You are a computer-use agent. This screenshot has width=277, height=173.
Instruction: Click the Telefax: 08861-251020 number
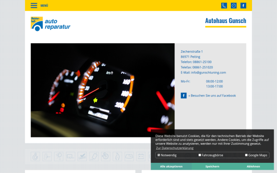coord(197,67)
